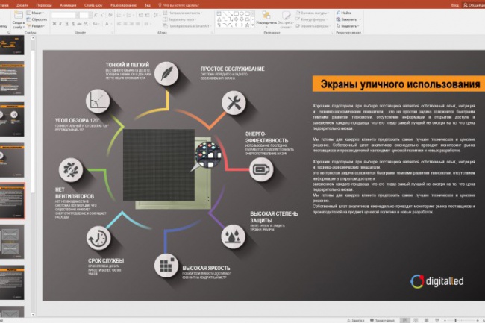Click the Заменить replace button
The height and width of the screenshot is (323, 485).
point(348,19)
